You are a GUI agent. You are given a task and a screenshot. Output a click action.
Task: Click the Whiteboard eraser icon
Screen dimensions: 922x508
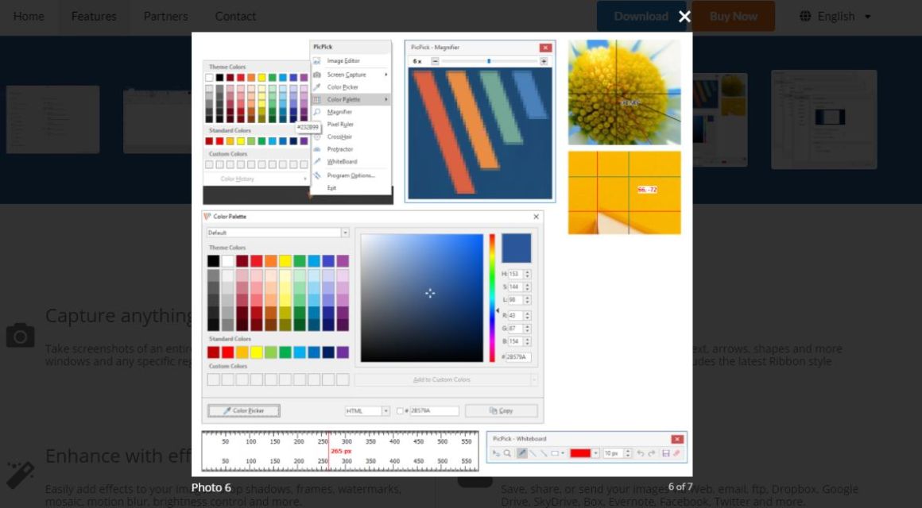pyautogui.click(x=677, y=453)
